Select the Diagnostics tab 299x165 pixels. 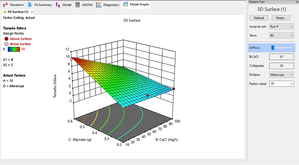click(x=108, y=5)
